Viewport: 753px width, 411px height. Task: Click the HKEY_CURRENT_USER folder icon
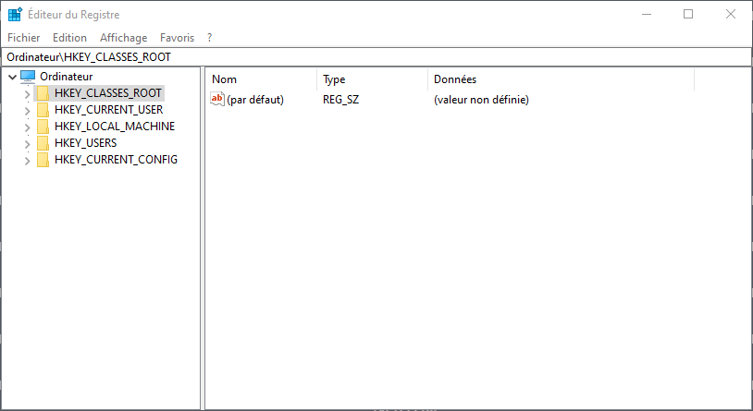[43, 110]
